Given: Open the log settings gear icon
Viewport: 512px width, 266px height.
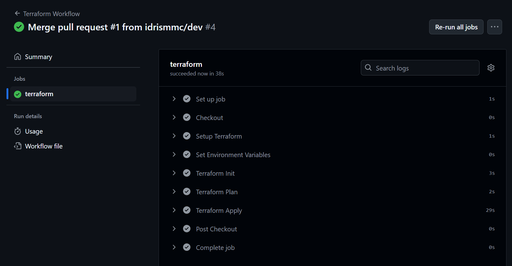Looking at the screenshot, I should (491, 68).
